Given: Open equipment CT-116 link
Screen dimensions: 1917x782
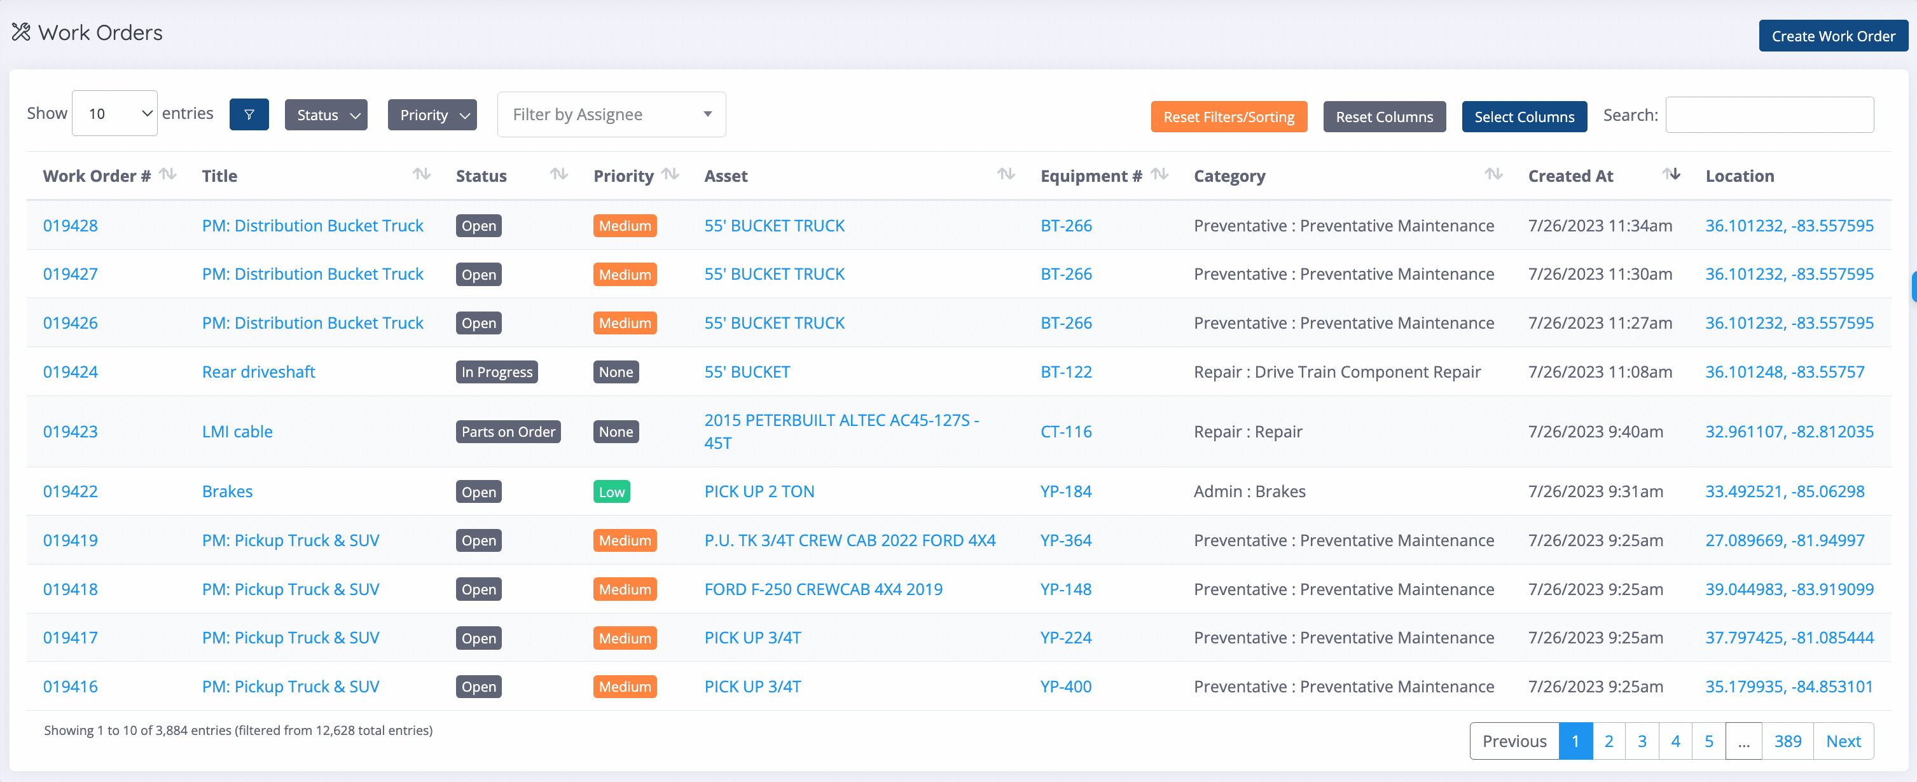Looking at the screenshot, I should 1065,432.
